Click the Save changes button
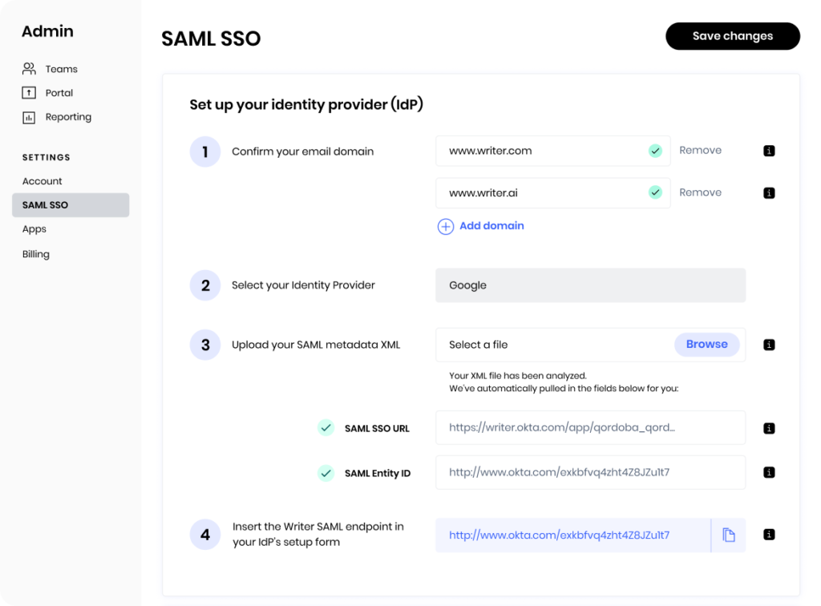Screen dimensions: 821x606 pos(733,36)
